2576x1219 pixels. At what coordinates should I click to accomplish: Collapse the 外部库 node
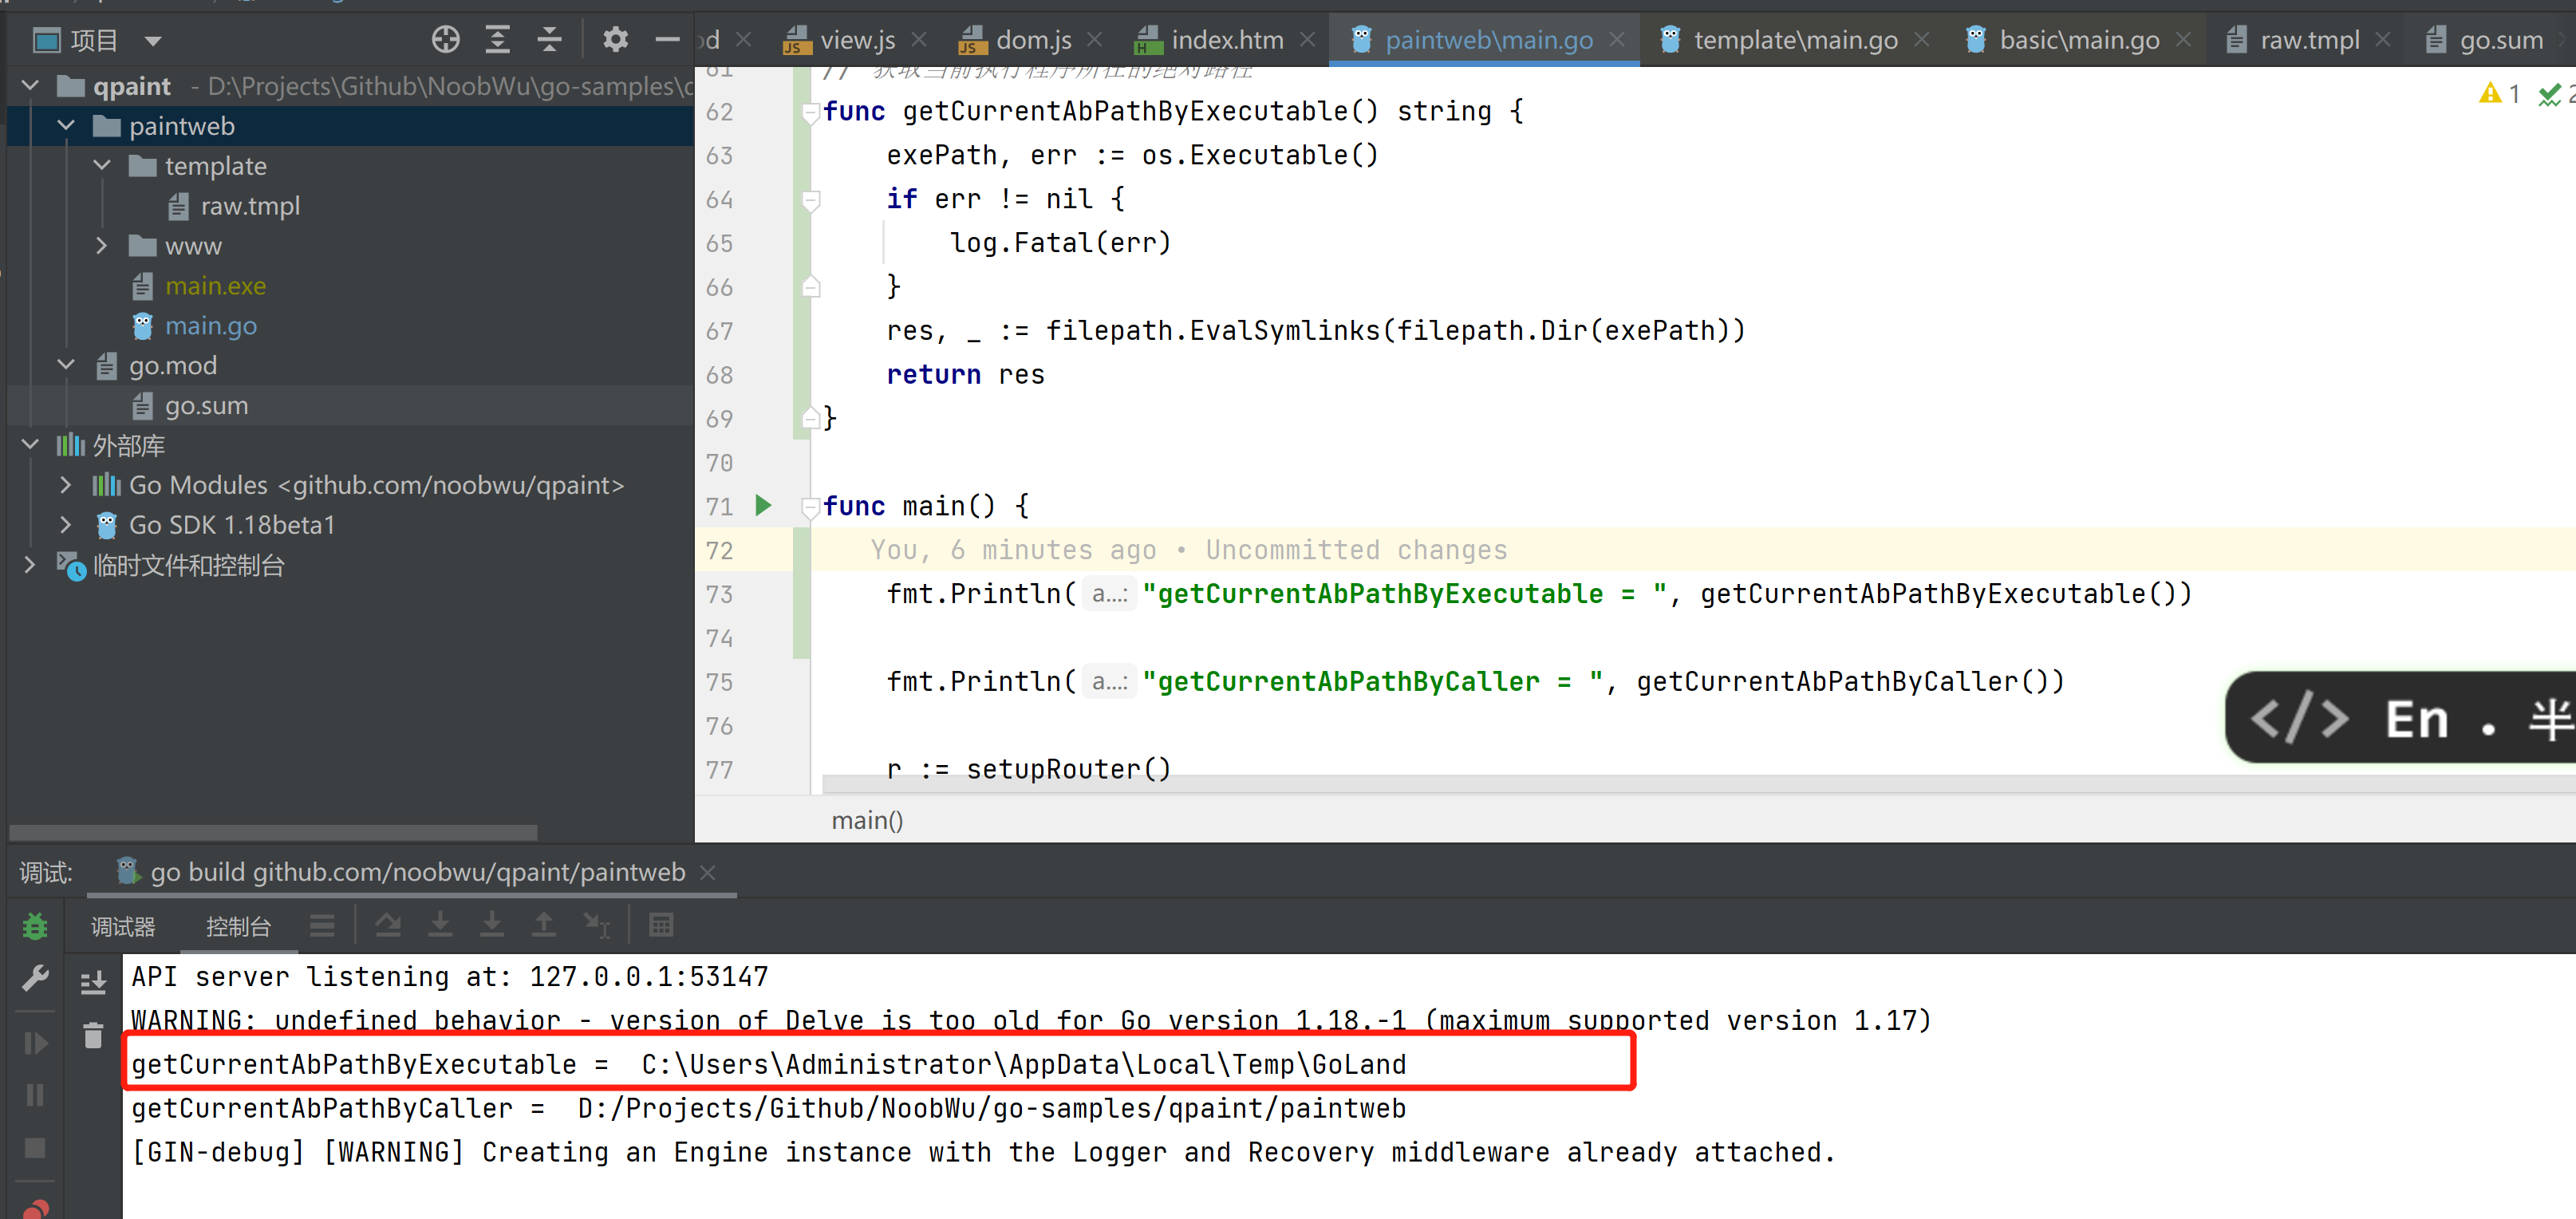30,445
